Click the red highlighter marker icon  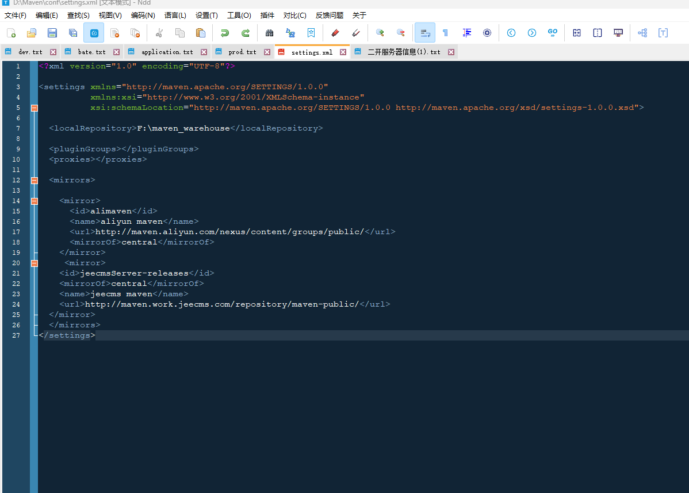(335, 33)
